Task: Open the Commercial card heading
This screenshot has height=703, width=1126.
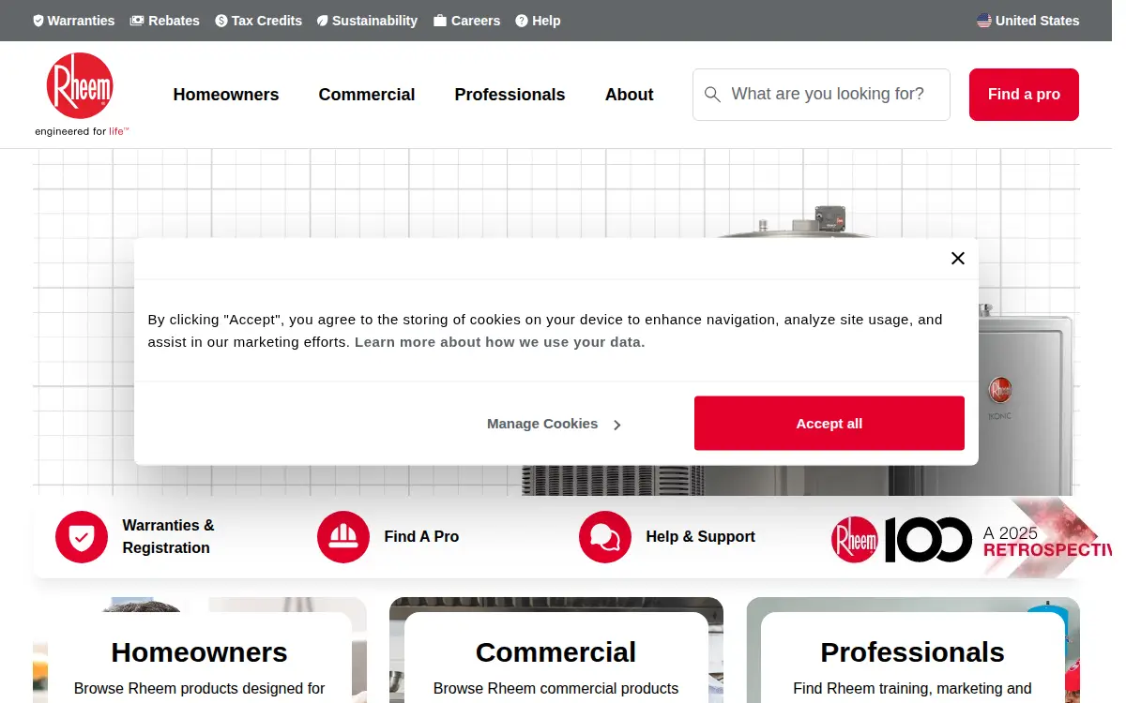Action: click(555, 652)
